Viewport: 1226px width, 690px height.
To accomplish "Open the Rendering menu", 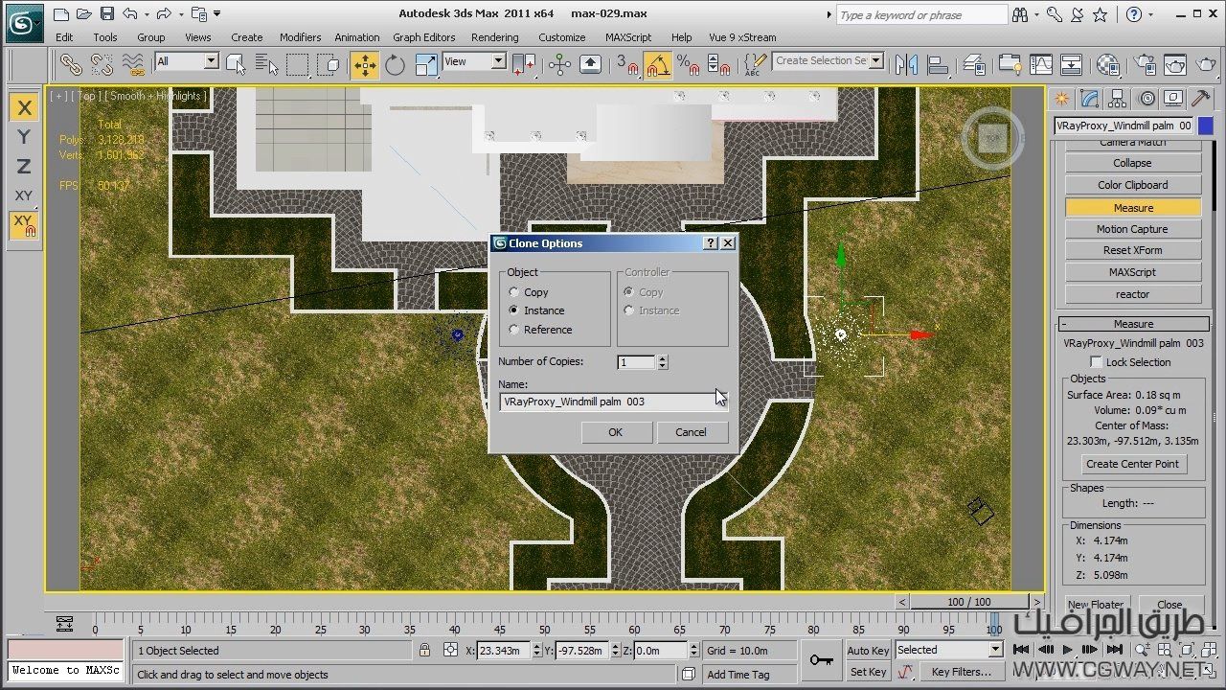I will click(x=494, y=37).
